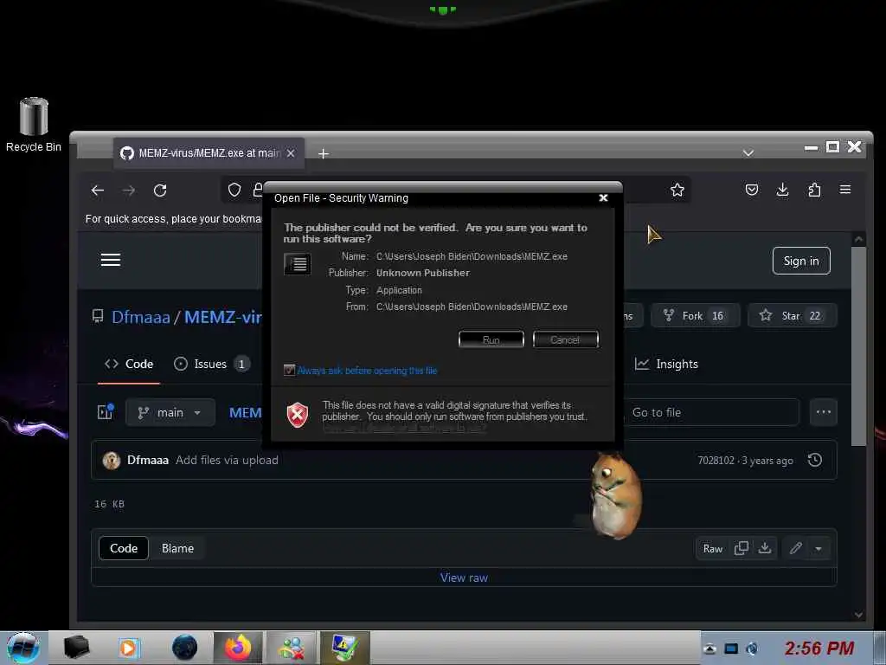Click the View raw link
886x665 pixels.
point(464,578)
